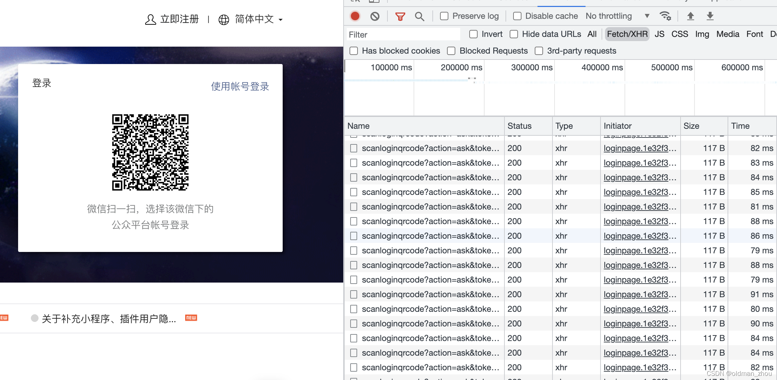Select the Img filter type

(x=702, y=34)
